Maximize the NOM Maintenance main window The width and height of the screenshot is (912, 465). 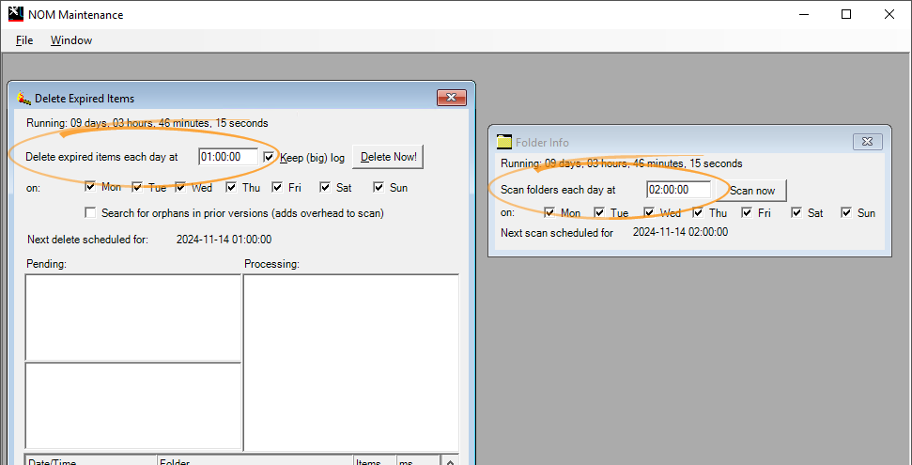(x=846, y=14)
